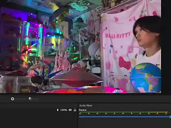171x128 pixels.
Task: Click the divider between sources and Audio Mixer
Action: (78, 116)
